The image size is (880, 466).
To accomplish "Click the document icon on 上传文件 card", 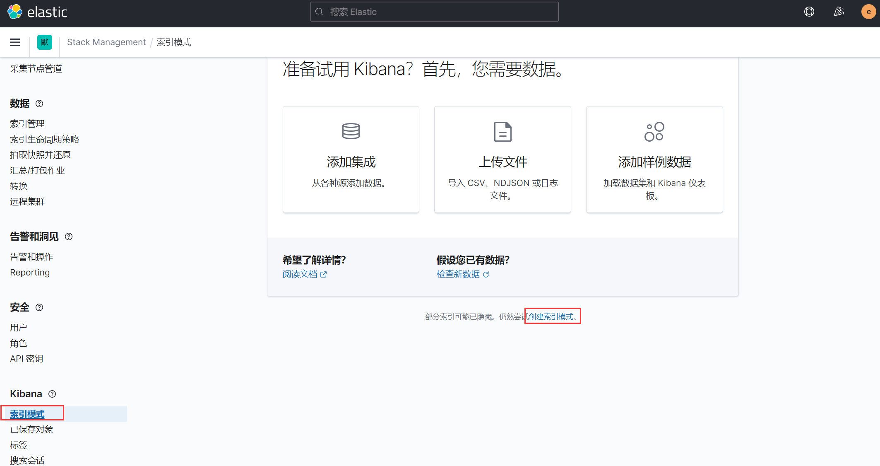I will click(503, 132).
